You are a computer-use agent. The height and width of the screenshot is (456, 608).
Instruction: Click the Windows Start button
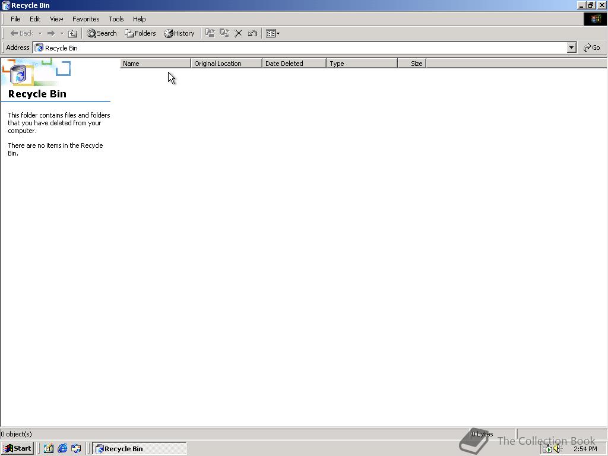click(x=17, y=448)
